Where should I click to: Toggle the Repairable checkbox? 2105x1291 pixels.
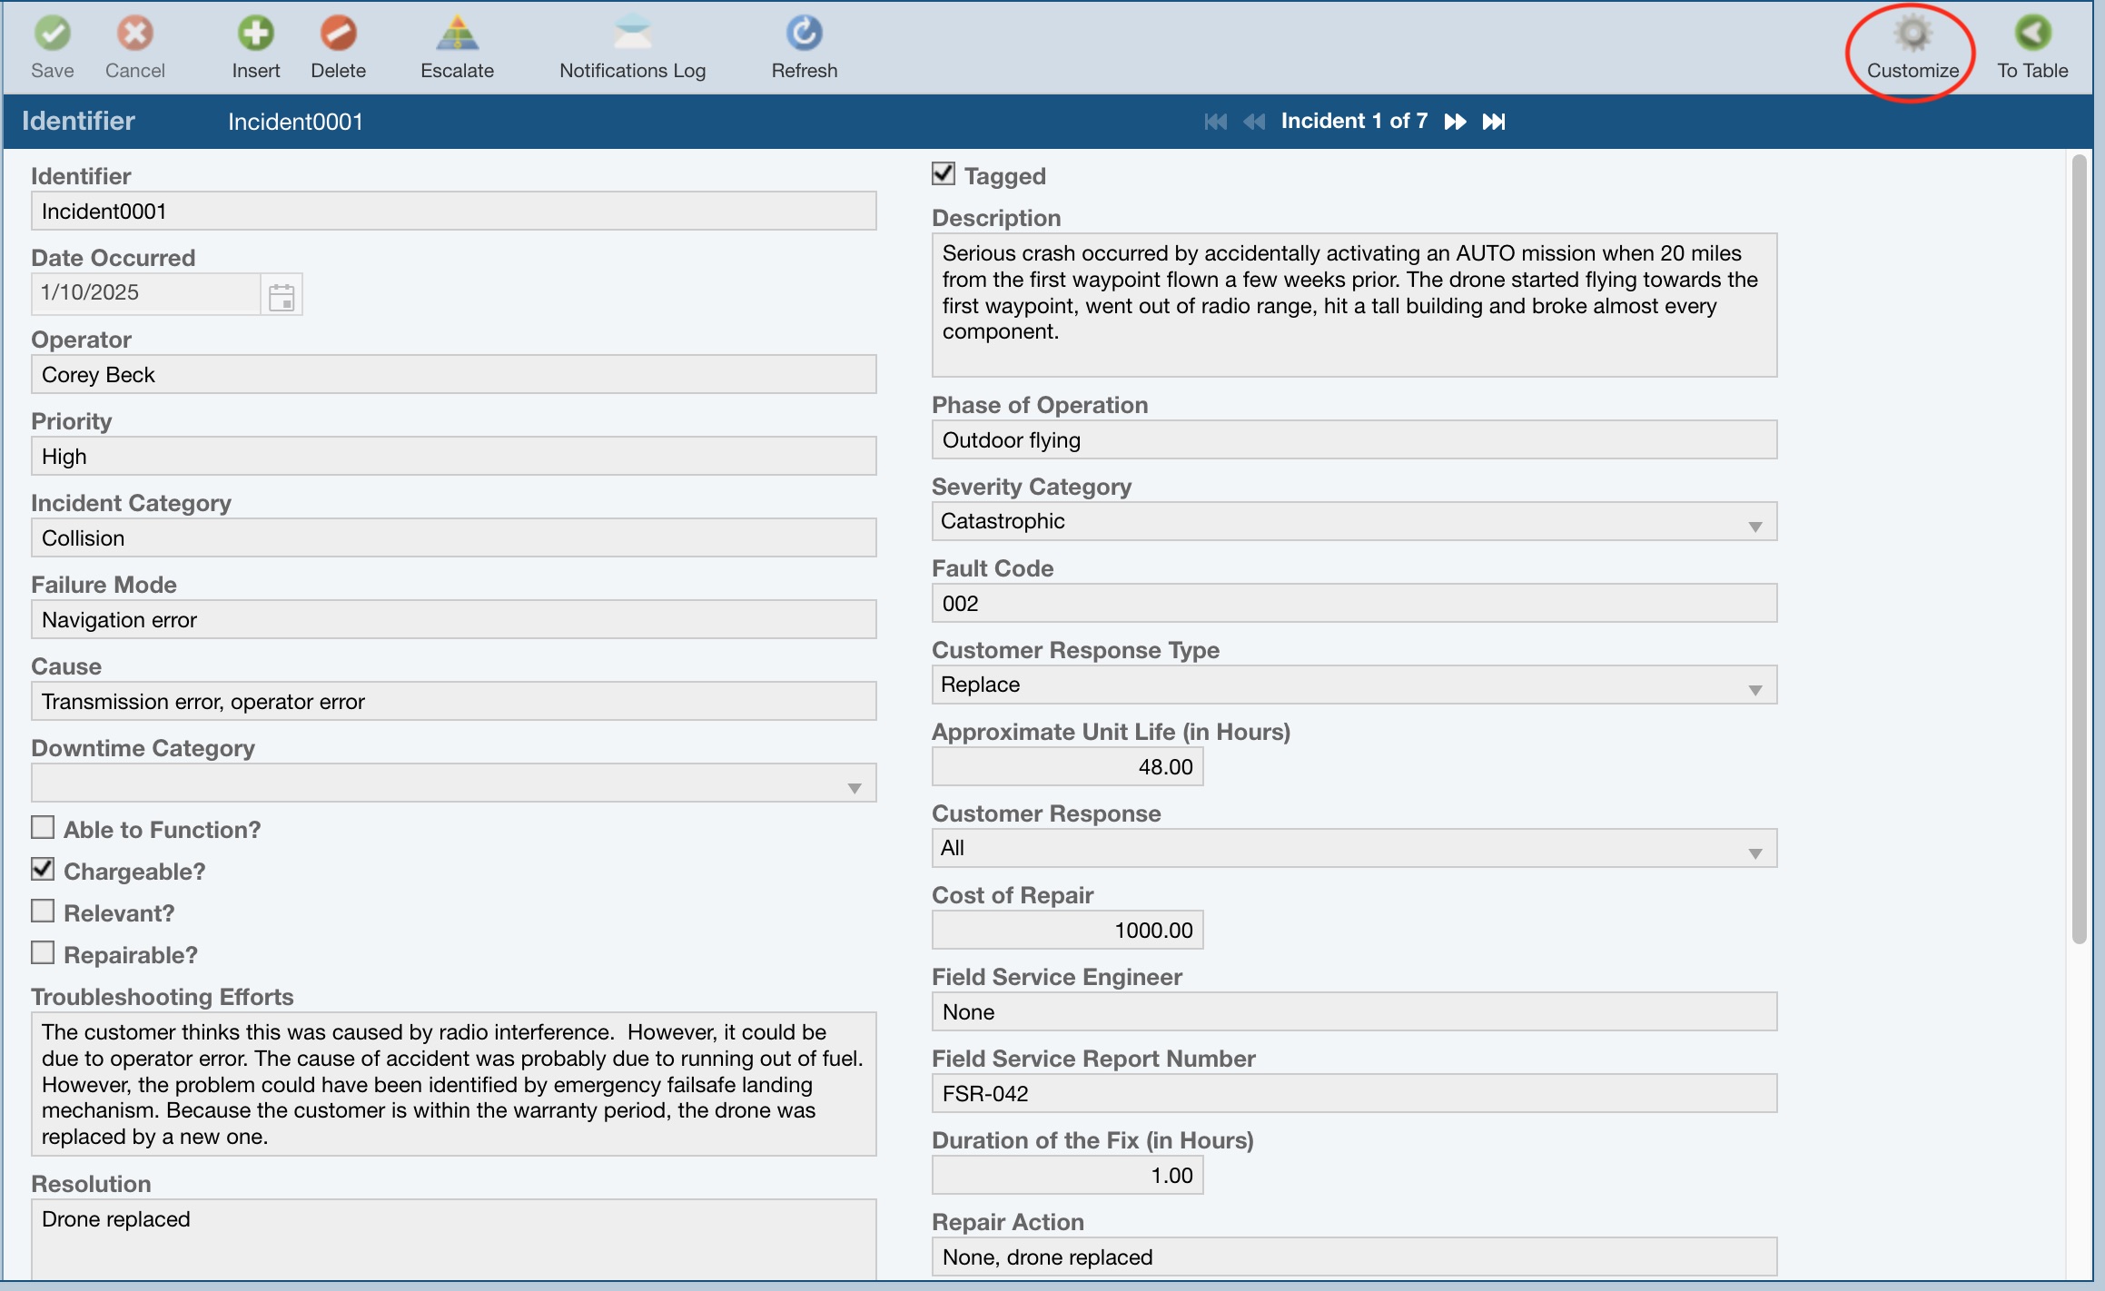tap(43, 953)
